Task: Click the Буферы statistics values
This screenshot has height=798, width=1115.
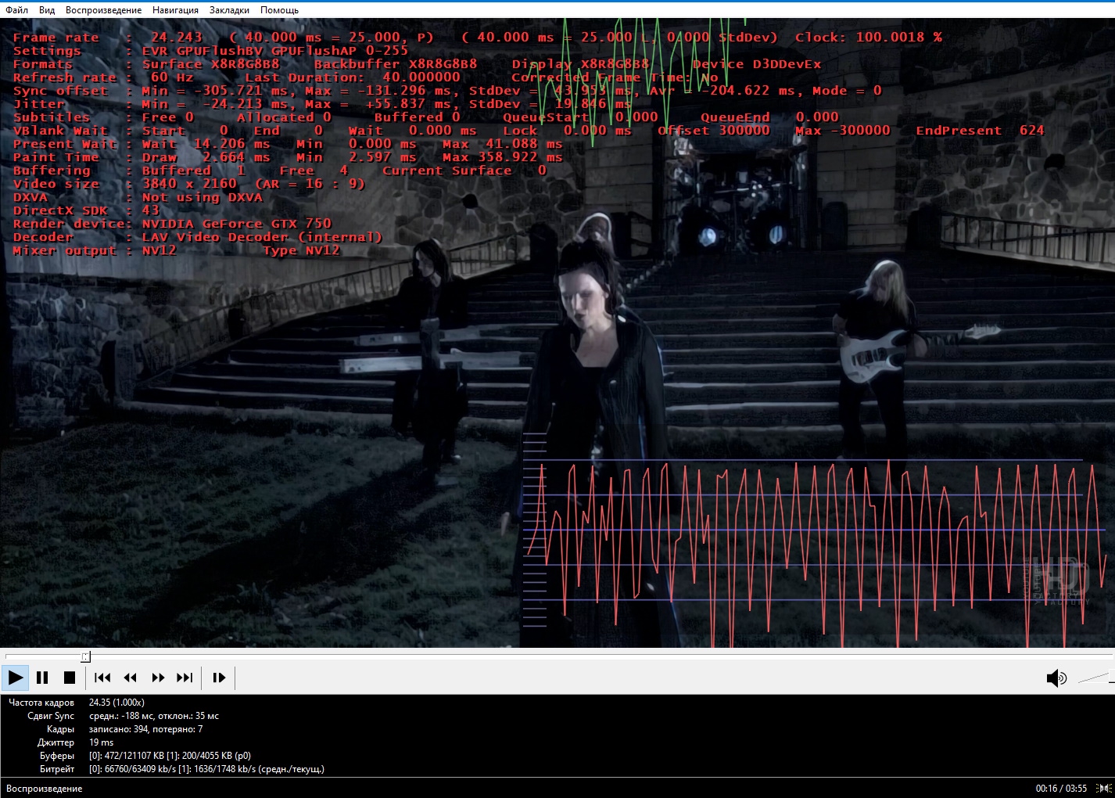Action: [x=170, y=756]
